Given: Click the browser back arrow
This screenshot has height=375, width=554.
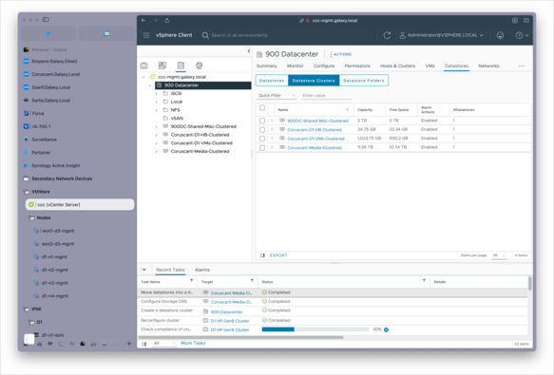Looking at the screenshot, I should [x=143, y=21].
